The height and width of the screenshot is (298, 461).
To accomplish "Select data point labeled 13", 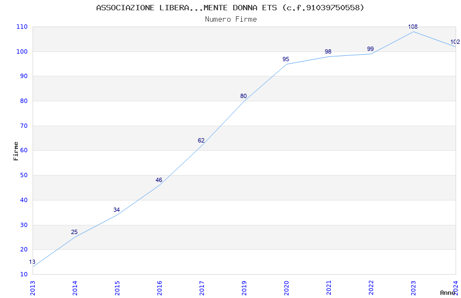I will 32,262.
